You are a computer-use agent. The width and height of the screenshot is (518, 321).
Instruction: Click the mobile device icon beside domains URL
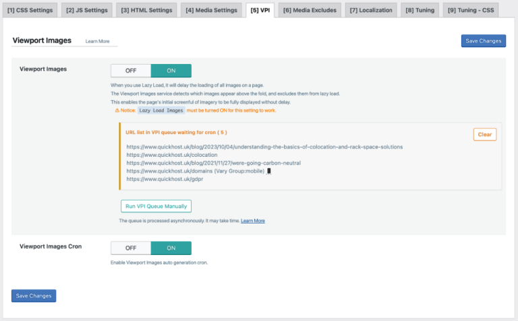tap(269, 171)
